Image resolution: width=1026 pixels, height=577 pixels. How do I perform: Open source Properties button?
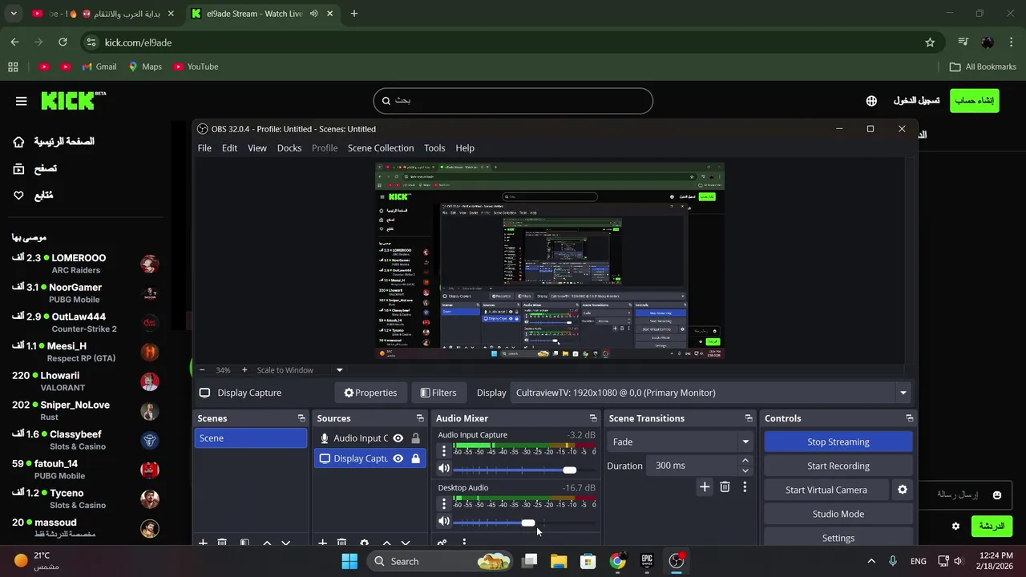[370, 393]
